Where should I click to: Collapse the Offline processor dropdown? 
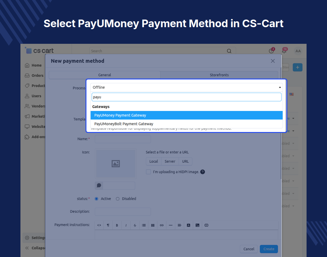point(187,87)
